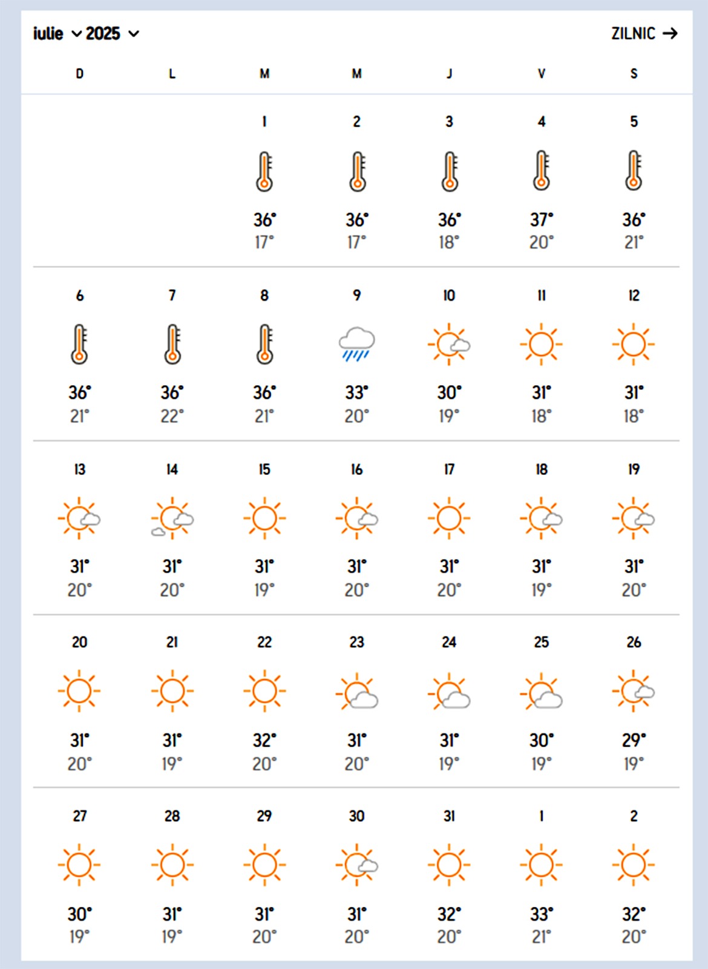Select day 16 date number

coord(356,469)
